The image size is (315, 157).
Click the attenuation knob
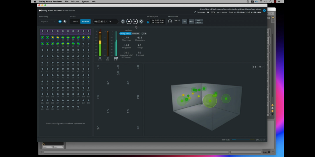[x=170, y=21]
